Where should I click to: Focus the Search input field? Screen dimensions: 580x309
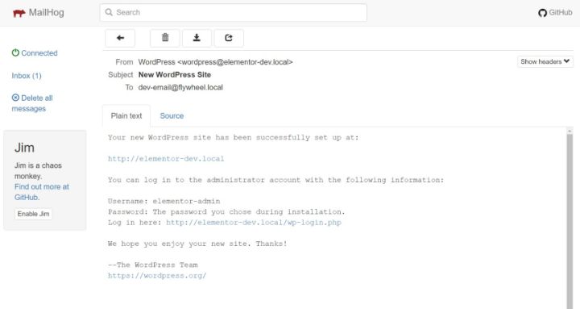(x=233, y=13)
